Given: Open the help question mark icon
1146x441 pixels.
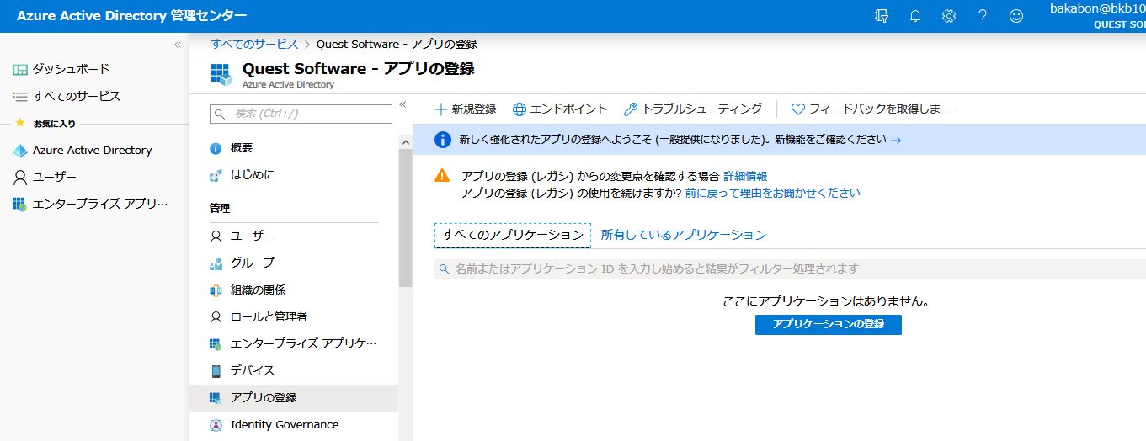Looking at the screenshot, I should pyautogui.click(x=983, y=16).
